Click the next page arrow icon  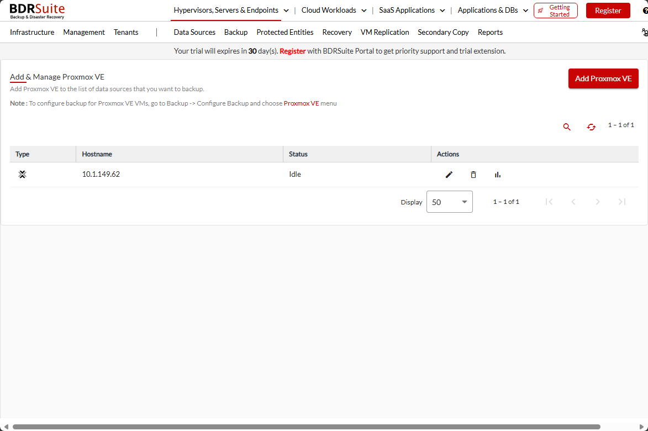coord(597,202)
